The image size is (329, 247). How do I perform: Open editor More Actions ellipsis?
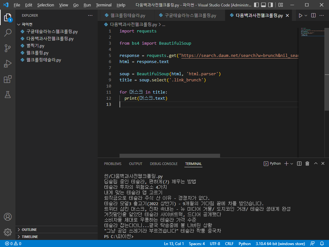click(x=322, y=15)
